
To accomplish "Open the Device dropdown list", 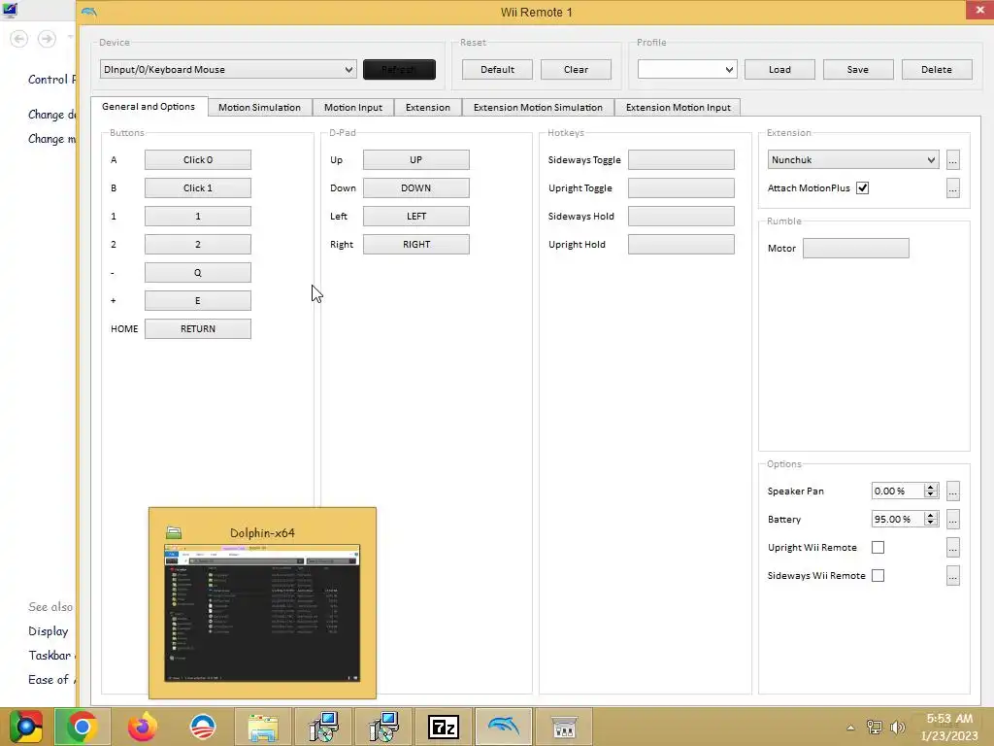I will [x=228, y=70].
